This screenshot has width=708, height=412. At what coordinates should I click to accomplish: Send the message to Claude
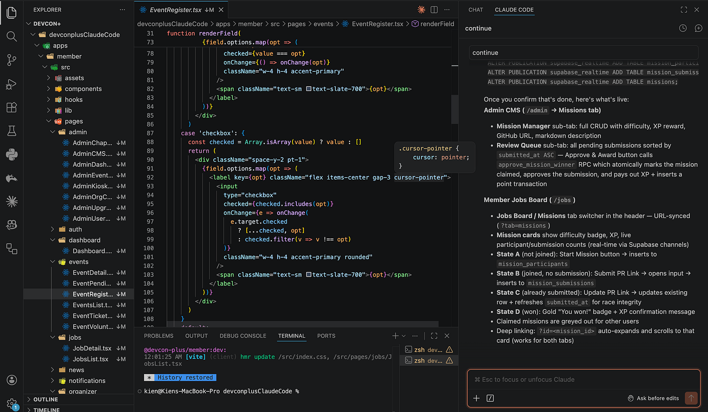click(x=691, y=398)
